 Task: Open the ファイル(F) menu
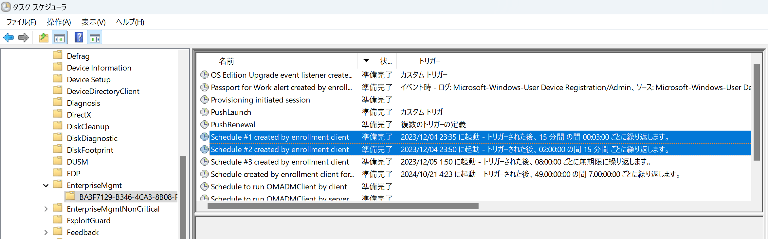(21, 22)
